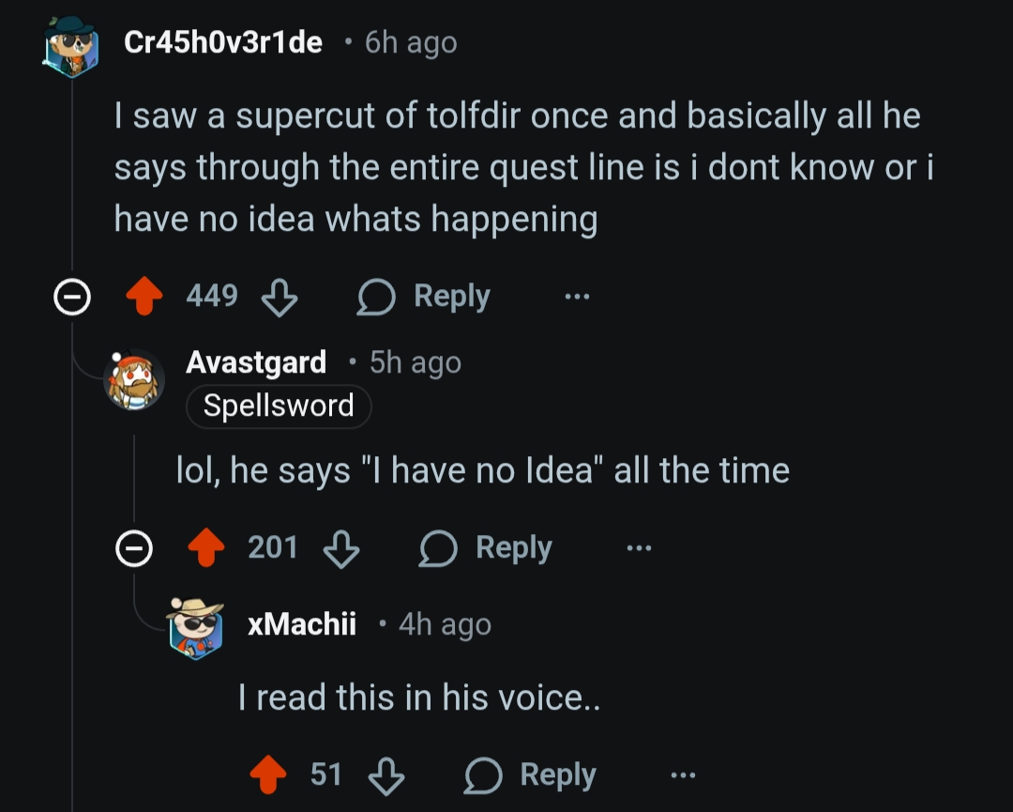Screen dimensions: 1013x812
Task: Downvote Cr45h0v3r1de's comment with 449 points
Action: coord(279,297)
